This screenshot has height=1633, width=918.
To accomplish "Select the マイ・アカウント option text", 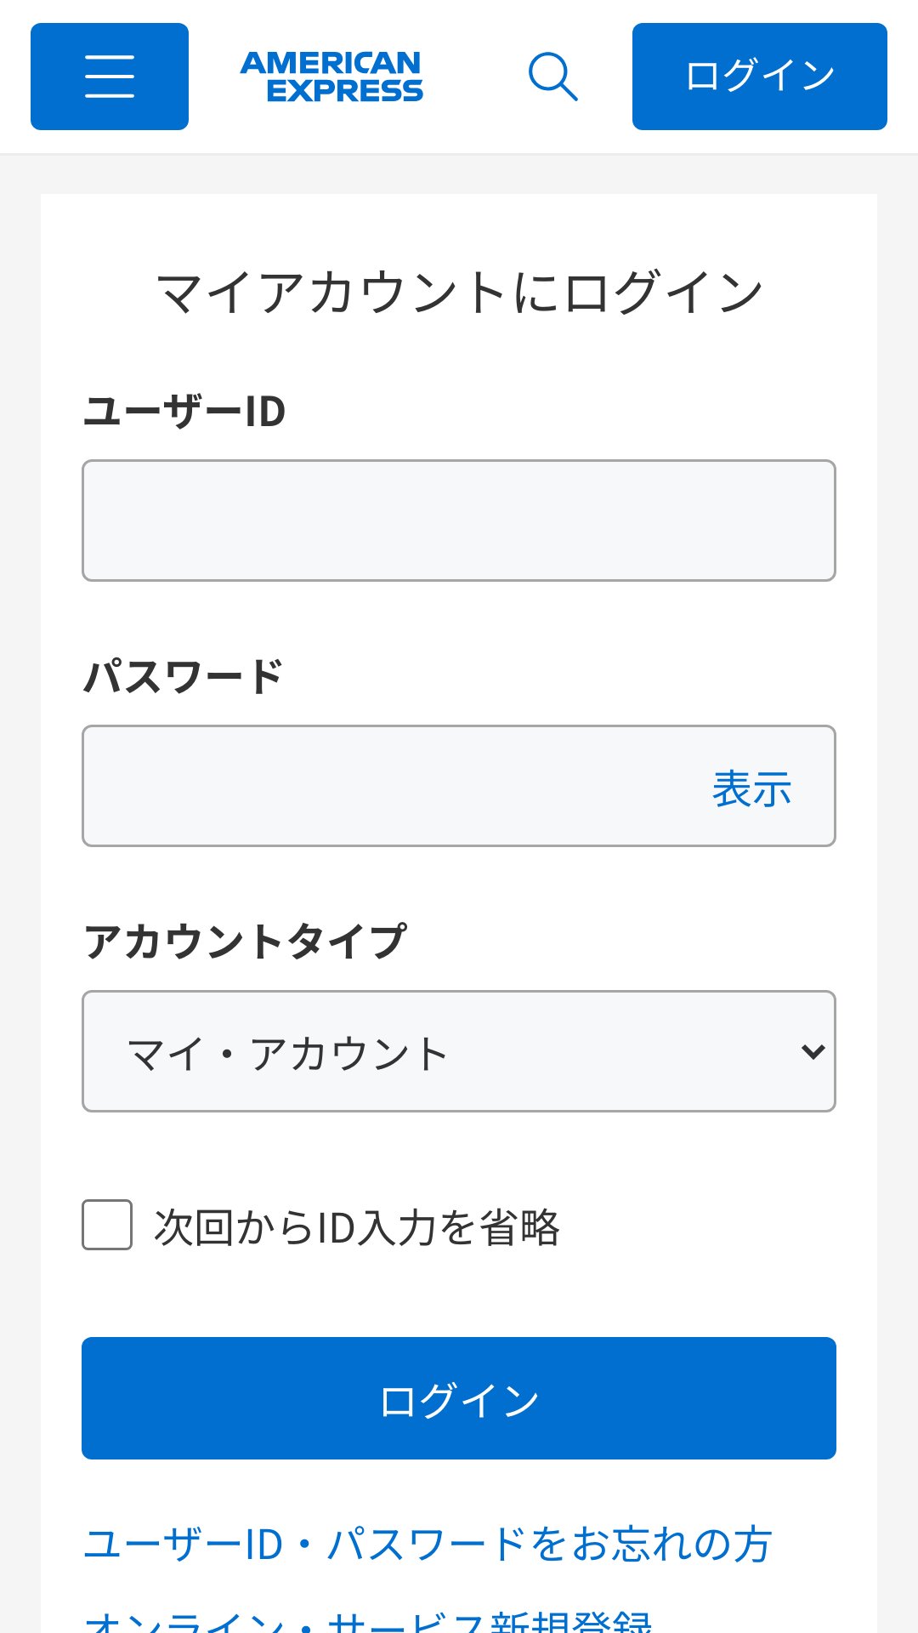I will tap(287, 1054).
